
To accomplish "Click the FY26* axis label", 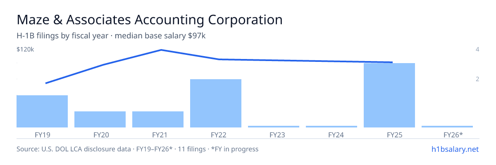I will tap(453, 134).
